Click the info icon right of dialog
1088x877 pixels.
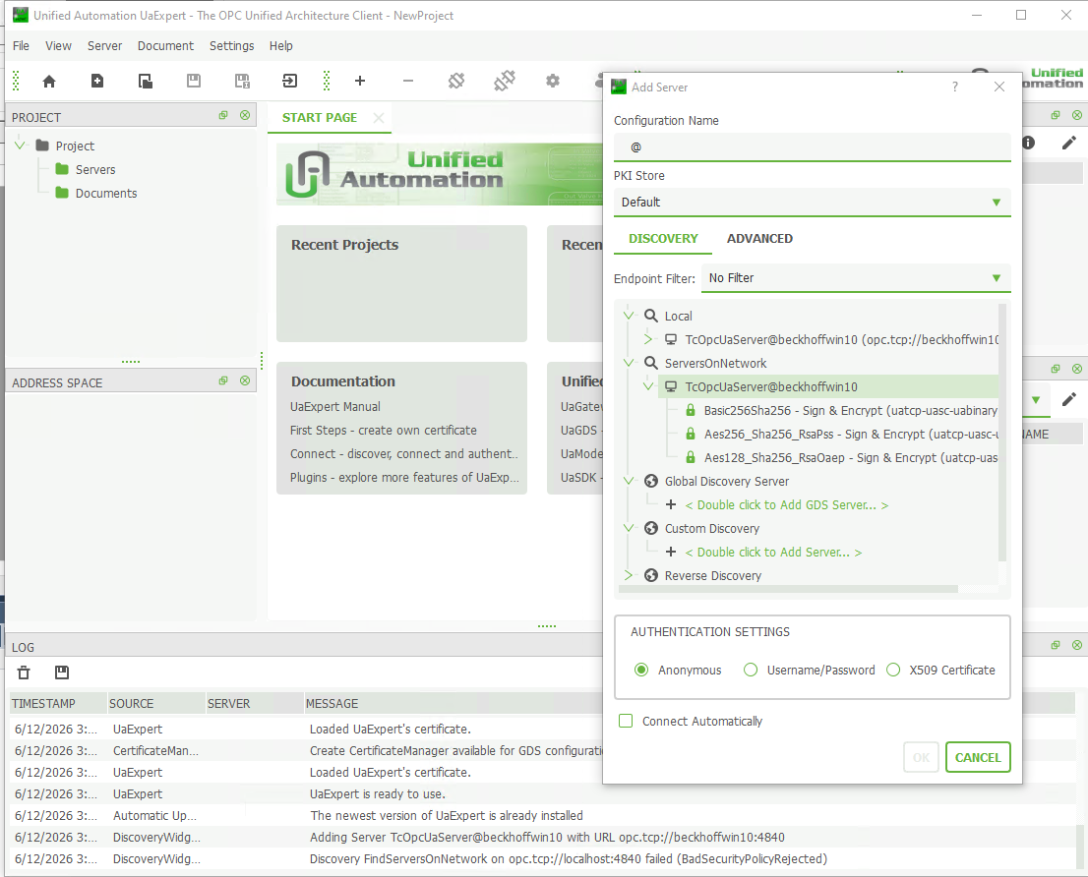(1028, 143)
